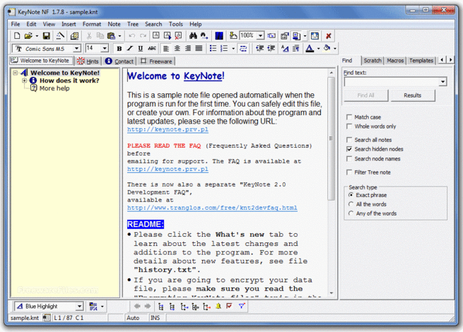Toggle Bold formatting
463x332 pixels.
[119, 49]
